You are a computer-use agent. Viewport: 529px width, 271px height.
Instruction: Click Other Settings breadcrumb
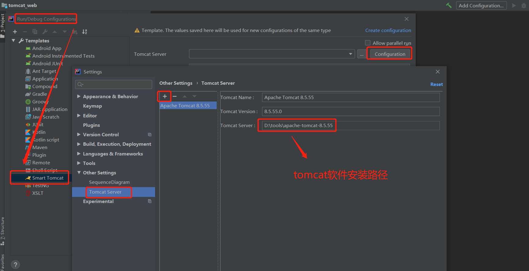[x=176, y=83]
